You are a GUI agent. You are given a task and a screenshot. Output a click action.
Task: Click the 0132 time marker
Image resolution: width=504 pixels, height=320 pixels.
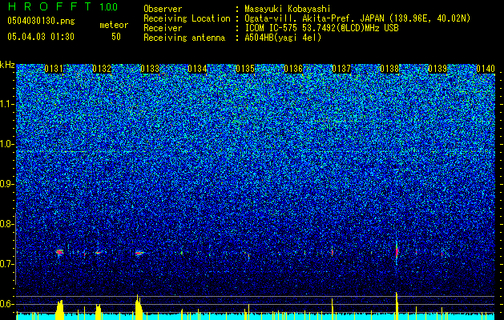tap(102, 69)
